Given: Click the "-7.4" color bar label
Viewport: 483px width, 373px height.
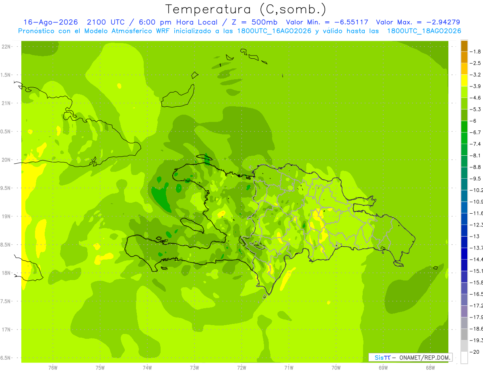Looking at the screenshot, I should point(475,144).
